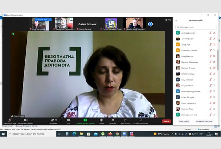Click muted mic icon for Галюс Вікторія
This screenshot has height=149, width=221.
coord(211,97)
